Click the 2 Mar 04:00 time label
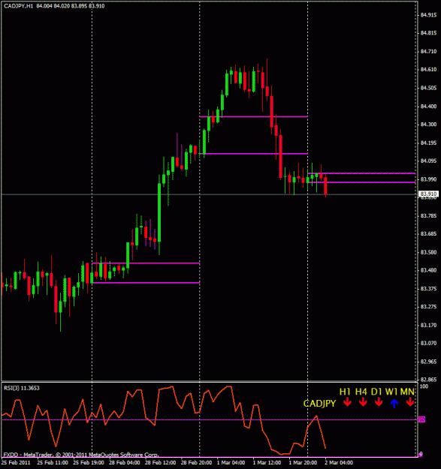 click(339, 462)
